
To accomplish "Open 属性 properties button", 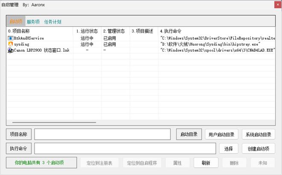I will (177, 163).
